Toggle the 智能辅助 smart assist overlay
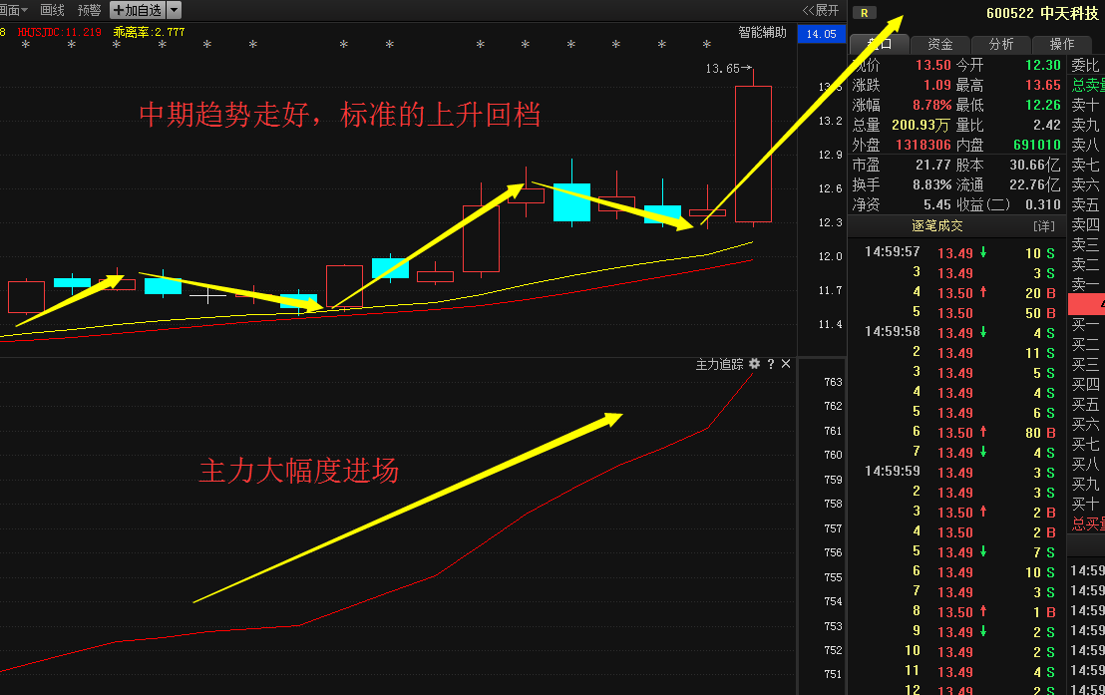This screenshot has height=695, width=1105. click(x=762, y=32)
